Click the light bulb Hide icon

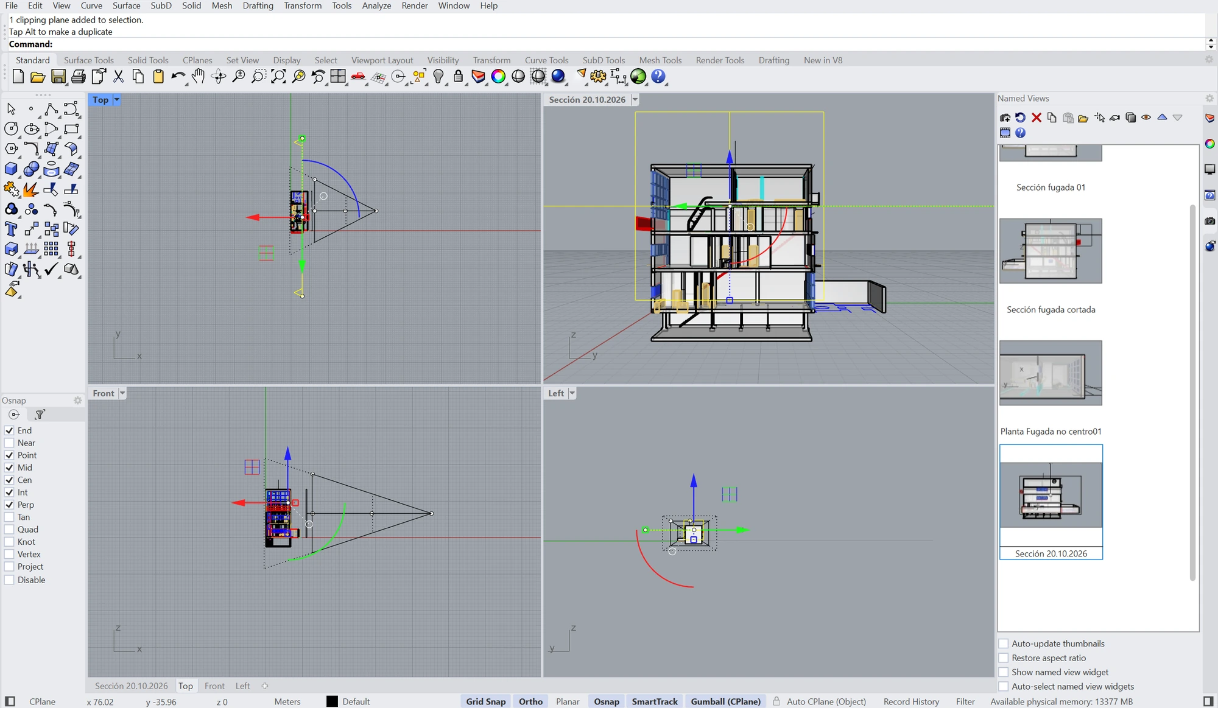438,77
